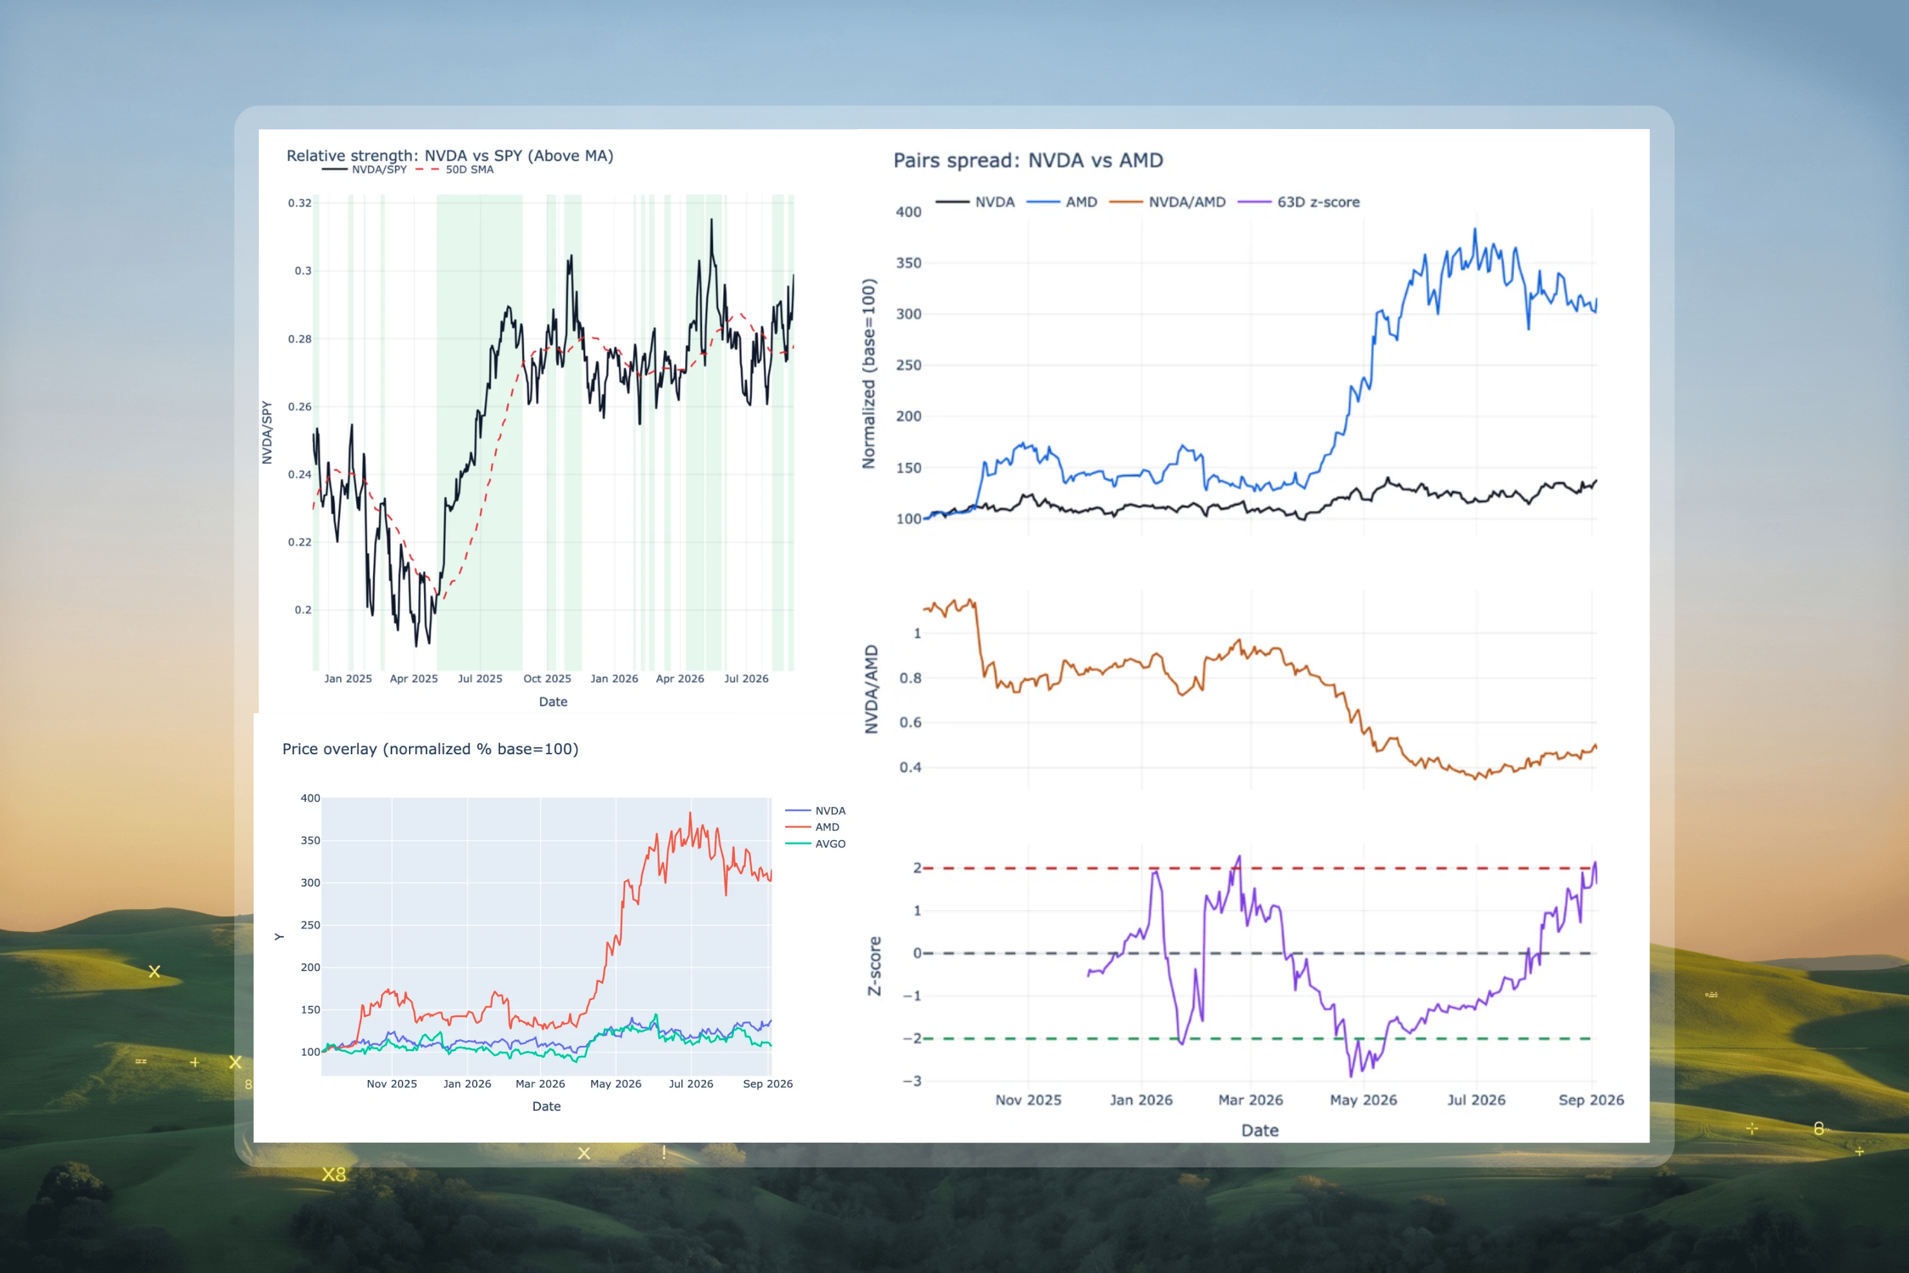The height and width of the screenshot is (1273, 1909).
Task: Click the 'Normalized (base=100)' y-axis title
Action: [868, 374]
